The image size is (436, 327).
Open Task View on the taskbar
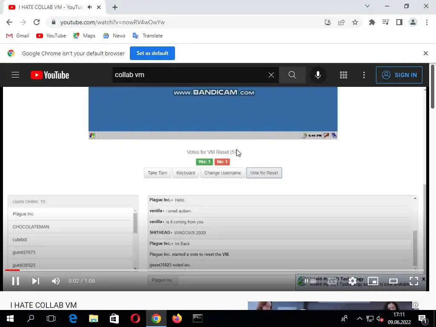click(51, 318)
